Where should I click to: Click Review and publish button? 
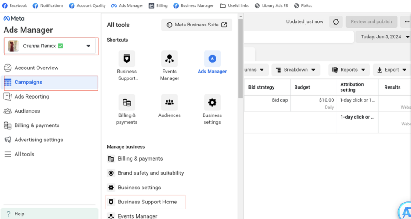point(371,22)
